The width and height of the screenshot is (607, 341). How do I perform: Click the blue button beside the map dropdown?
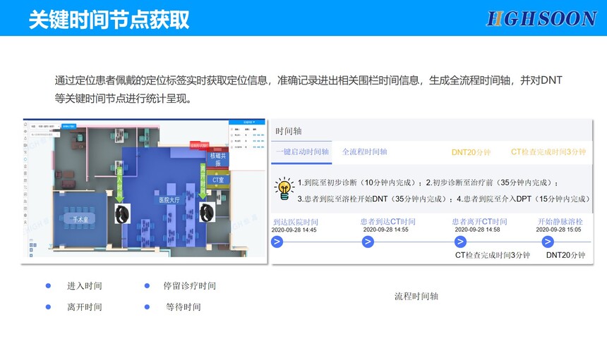[70, 127]
